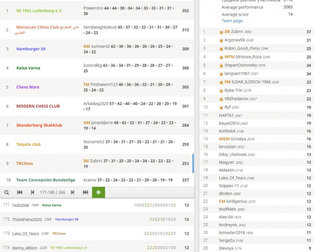Open the Team page link
Image resolution: width=314 pixels, height=252 pixels.
click(x=232, y=21)
